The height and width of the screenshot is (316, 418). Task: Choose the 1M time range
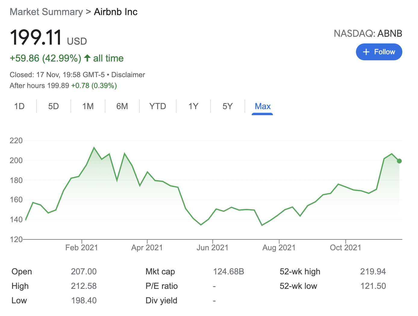pos(88,106)
